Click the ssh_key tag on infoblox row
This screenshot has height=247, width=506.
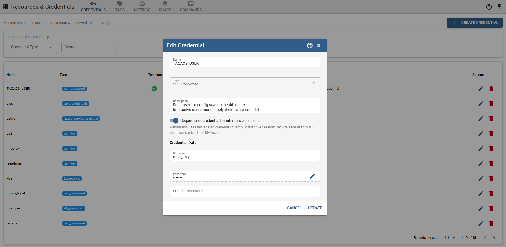(x=70, y=149)
